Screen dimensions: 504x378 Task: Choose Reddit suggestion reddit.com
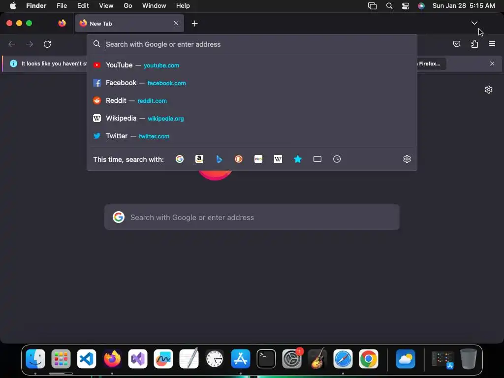252,100
